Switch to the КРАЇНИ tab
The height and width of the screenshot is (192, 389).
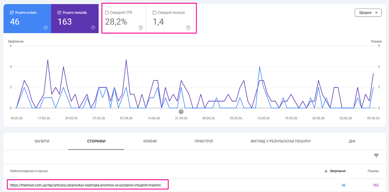pos(150,141)
